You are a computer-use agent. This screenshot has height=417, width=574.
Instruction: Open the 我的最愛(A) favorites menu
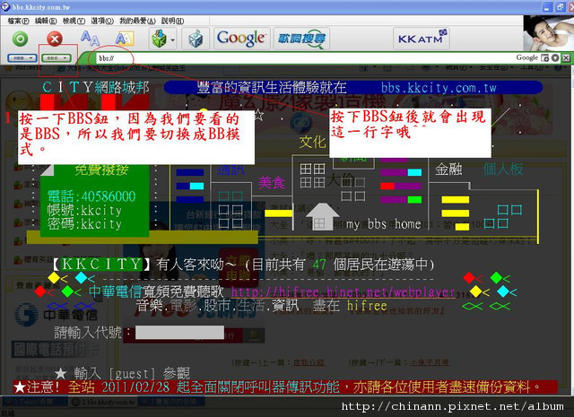(137, 21)
